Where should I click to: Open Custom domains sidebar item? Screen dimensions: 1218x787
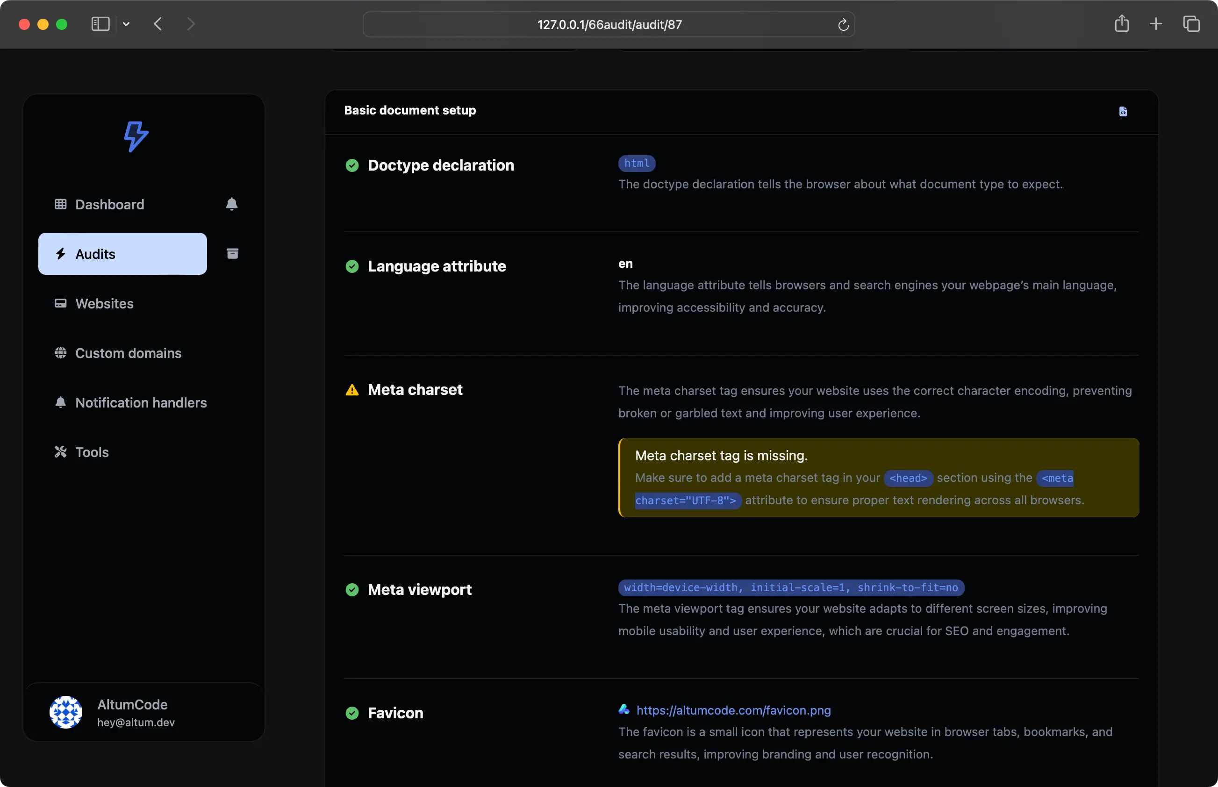128,353
